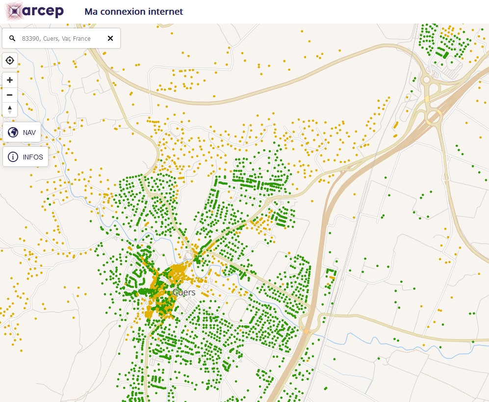Image resolution: width=489 pixels, height=402 pixels.
Task: Focus the address search field
Action: pyautogui.click(x=61, y=38)
